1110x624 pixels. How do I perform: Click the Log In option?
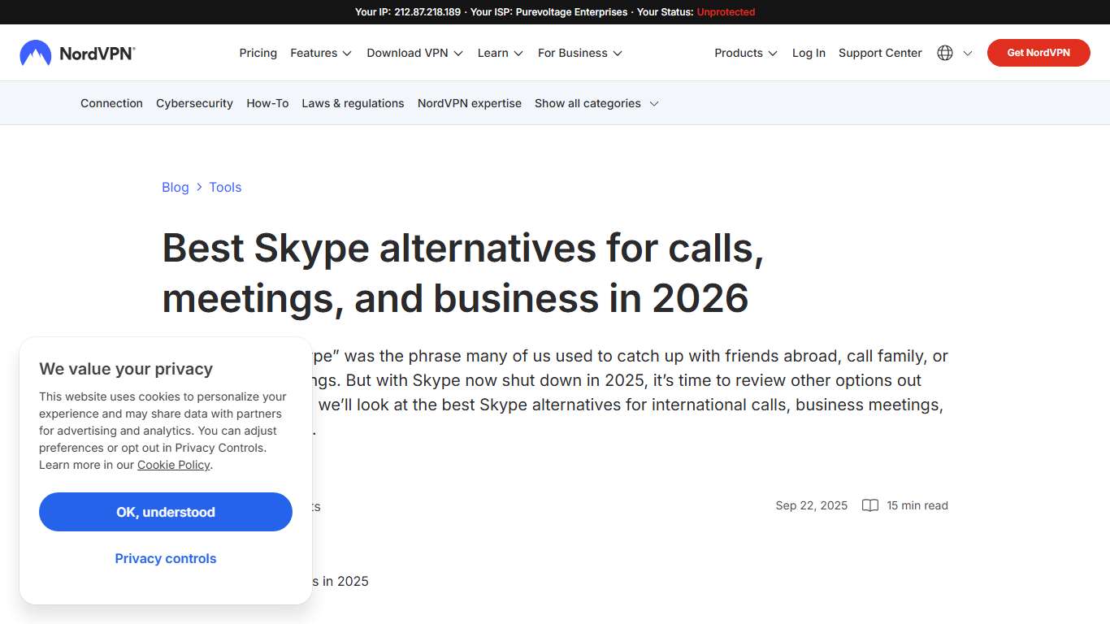(808, 53)
